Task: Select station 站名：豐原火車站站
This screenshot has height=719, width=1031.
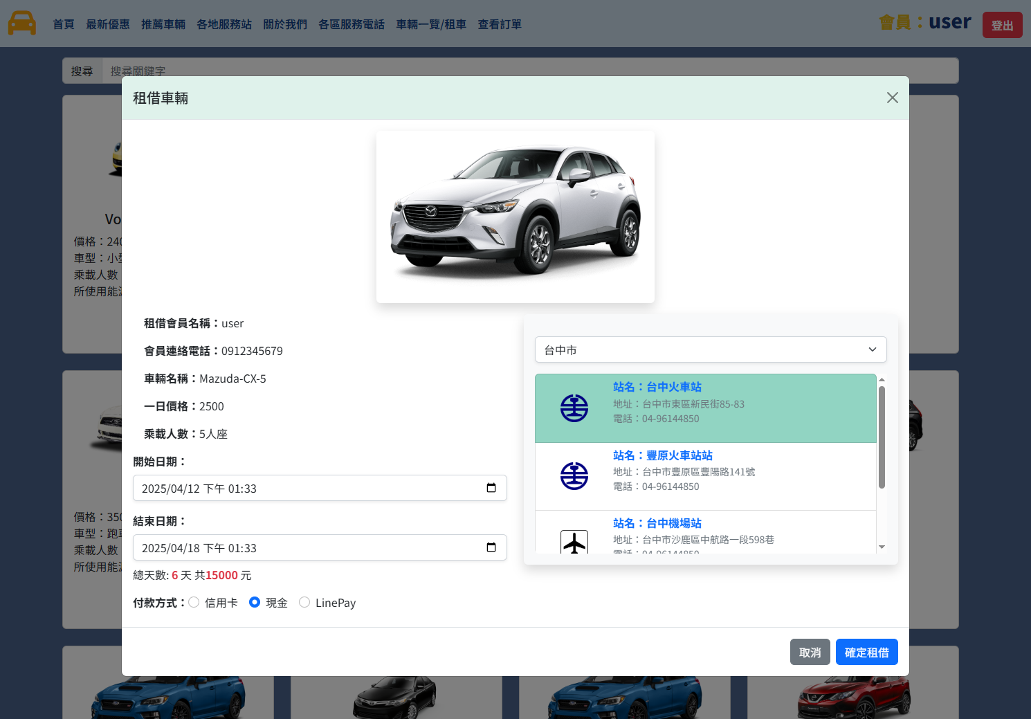Action: coord(706,476)
